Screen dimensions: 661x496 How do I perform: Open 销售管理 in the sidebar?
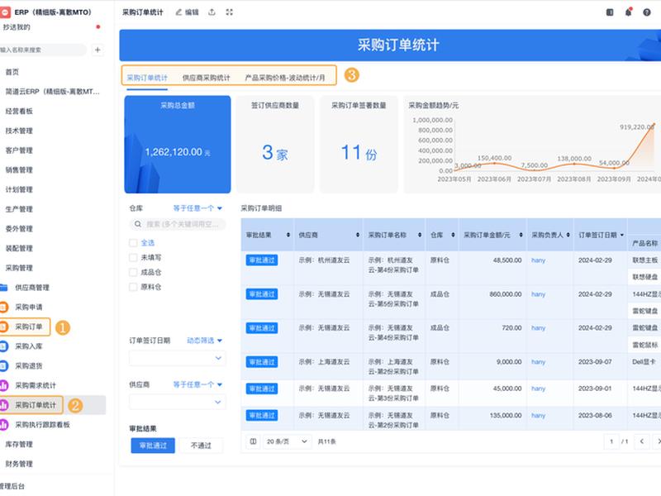19,170
